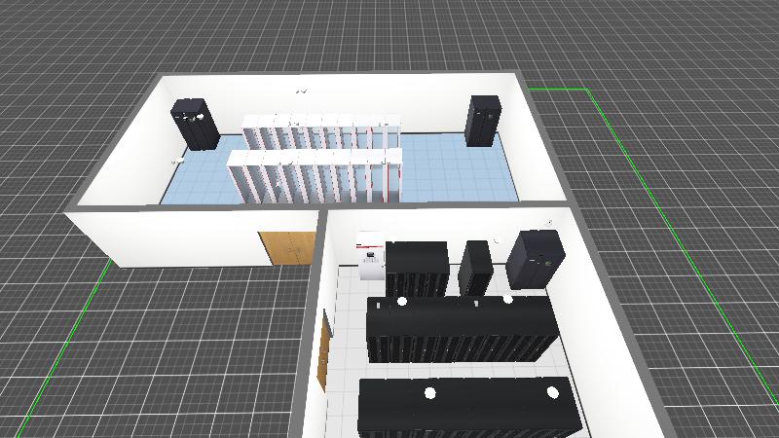Click the narrow standalone black cabinet
The width and height of the screenshot is (779, 438).
[476, 267]
